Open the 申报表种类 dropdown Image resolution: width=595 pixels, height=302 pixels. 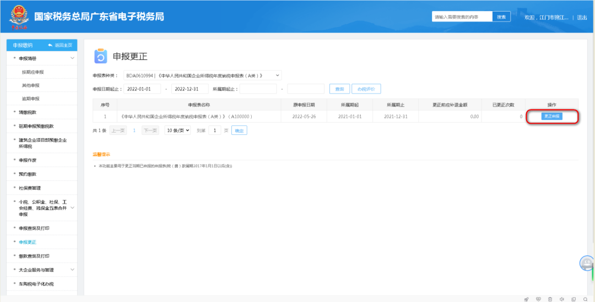click(203, 75)
